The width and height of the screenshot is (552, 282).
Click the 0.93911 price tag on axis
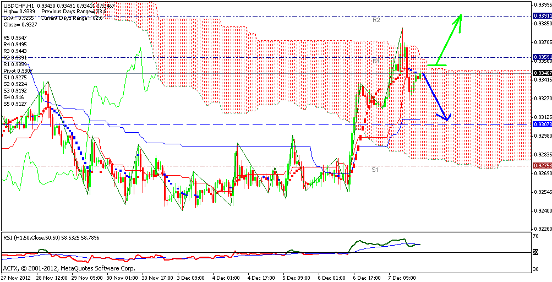pyautogui.click(x=542, y=16)
